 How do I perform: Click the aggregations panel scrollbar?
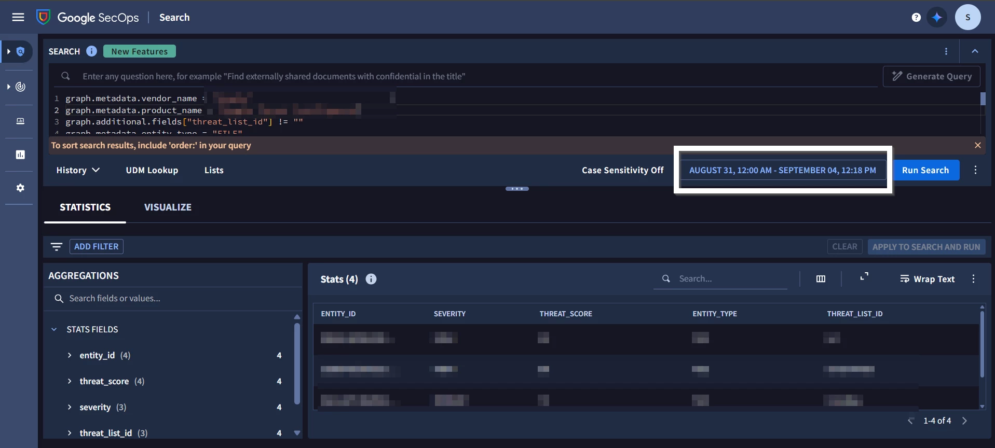(297, 363)
